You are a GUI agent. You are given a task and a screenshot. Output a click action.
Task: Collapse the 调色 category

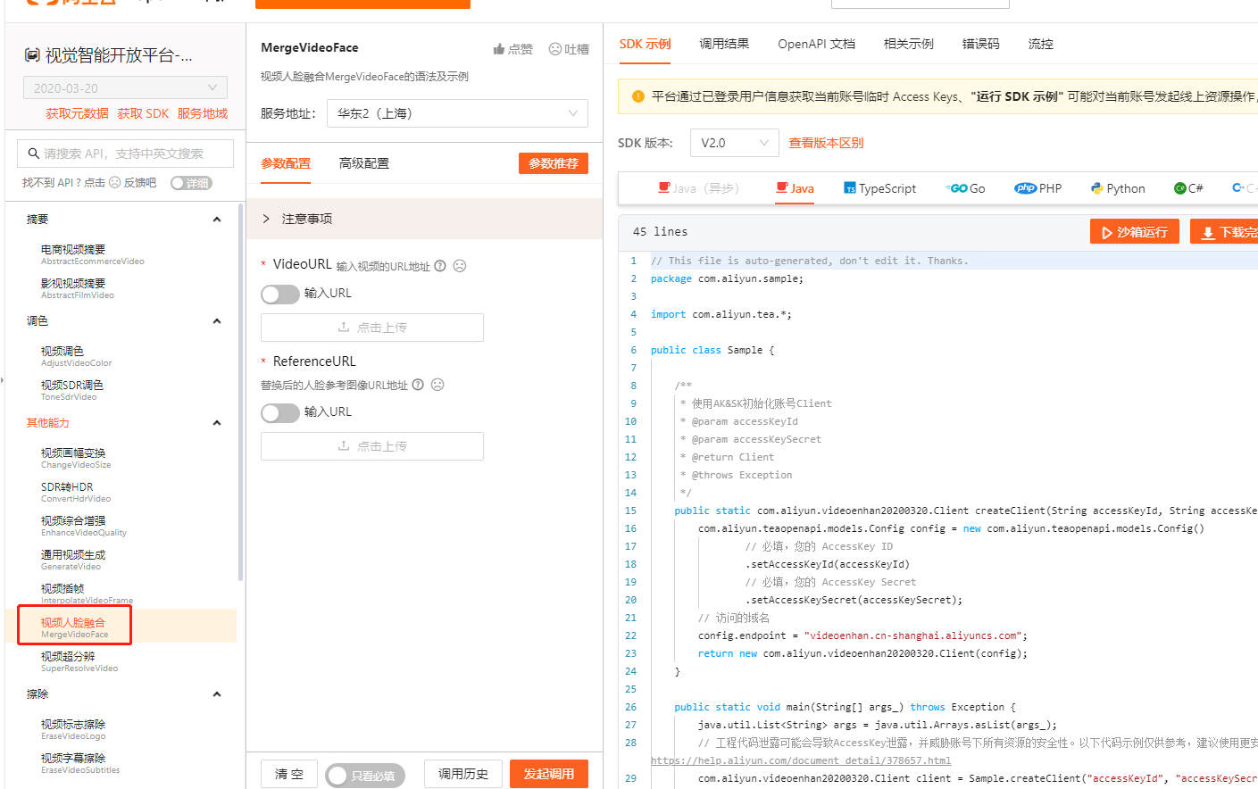(216, 321)
